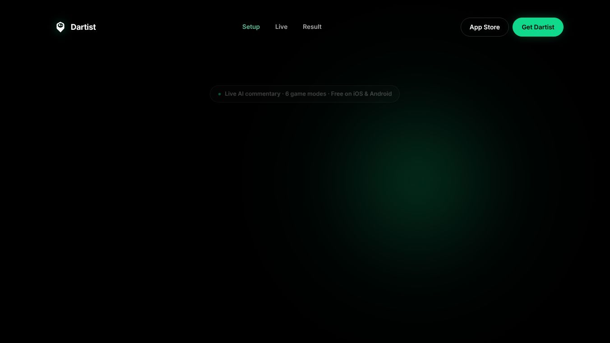The width and height of the screenshot is (610, 343).
Task: Click the '6 game modes' badge text
Action: (305, 94)
